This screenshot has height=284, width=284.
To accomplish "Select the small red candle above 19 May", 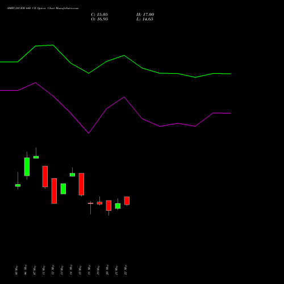I will [x=99, y=203].
